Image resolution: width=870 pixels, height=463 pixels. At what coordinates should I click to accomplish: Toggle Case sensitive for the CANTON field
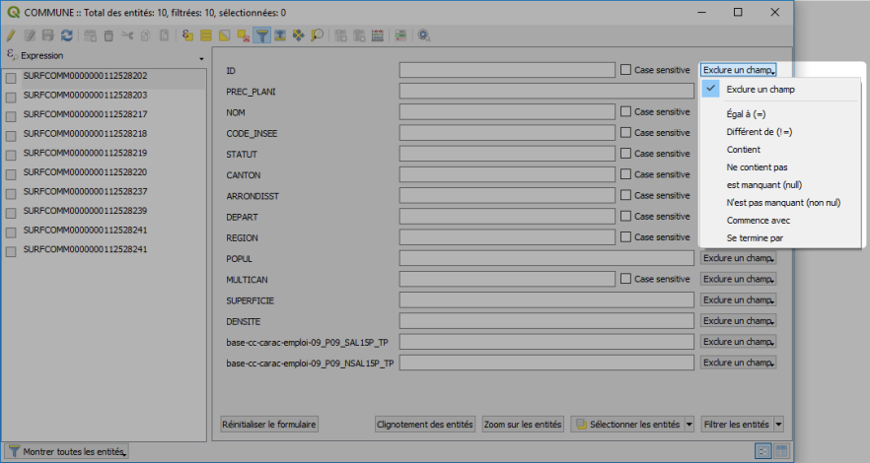625,174
